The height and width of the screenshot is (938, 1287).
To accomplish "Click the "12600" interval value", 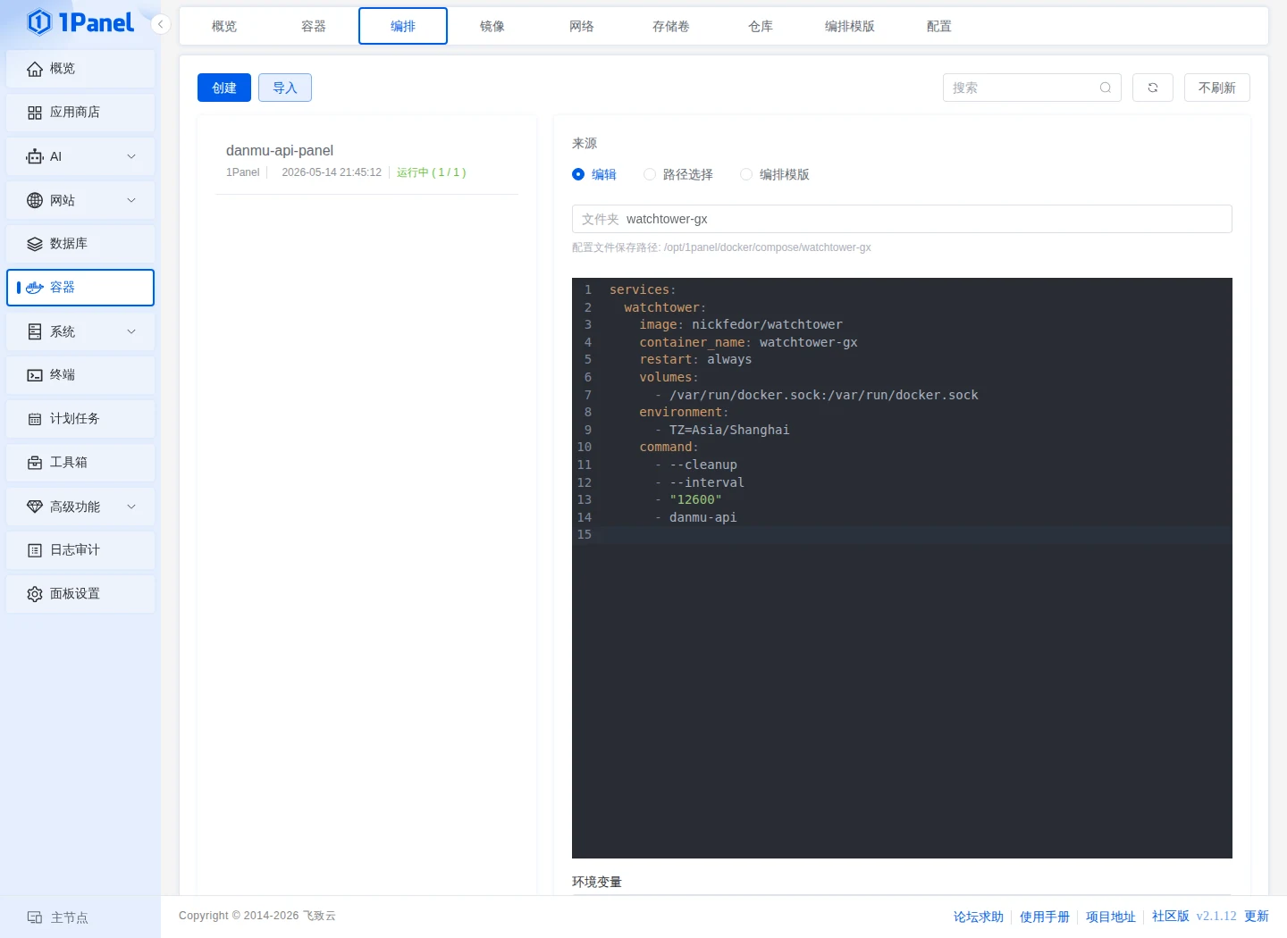I will [695, 499].
